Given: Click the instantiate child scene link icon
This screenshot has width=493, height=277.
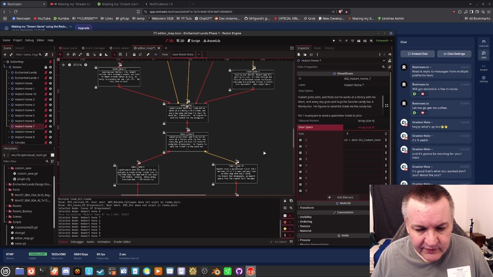Looking at the screenshot, I should click(x=10, y=54).
